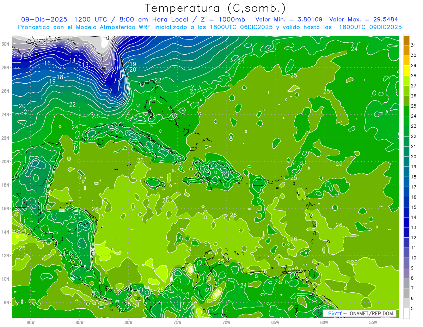Image resolution: width=423 pixels, height=327 pixels.
Task: Click the '14N' latitude axis label
Action: coord(5,232)
